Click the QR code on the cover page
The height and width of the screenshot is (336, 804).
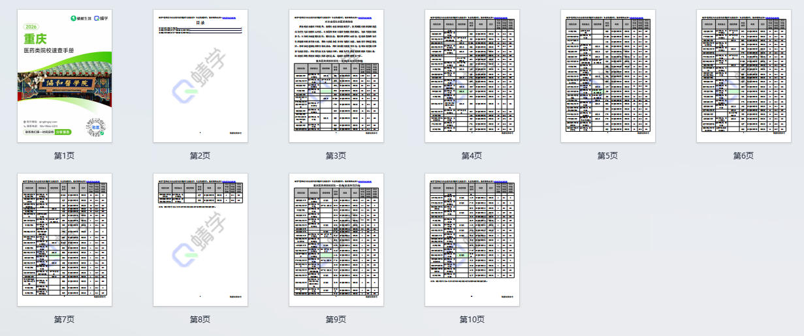(x=97, y=127)
